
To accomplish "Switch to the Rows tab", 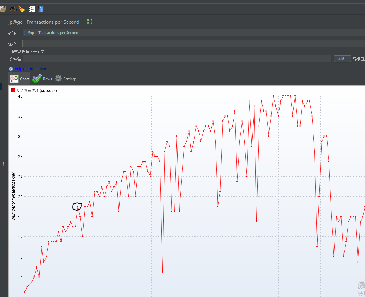I will click(x=42, y=79).
